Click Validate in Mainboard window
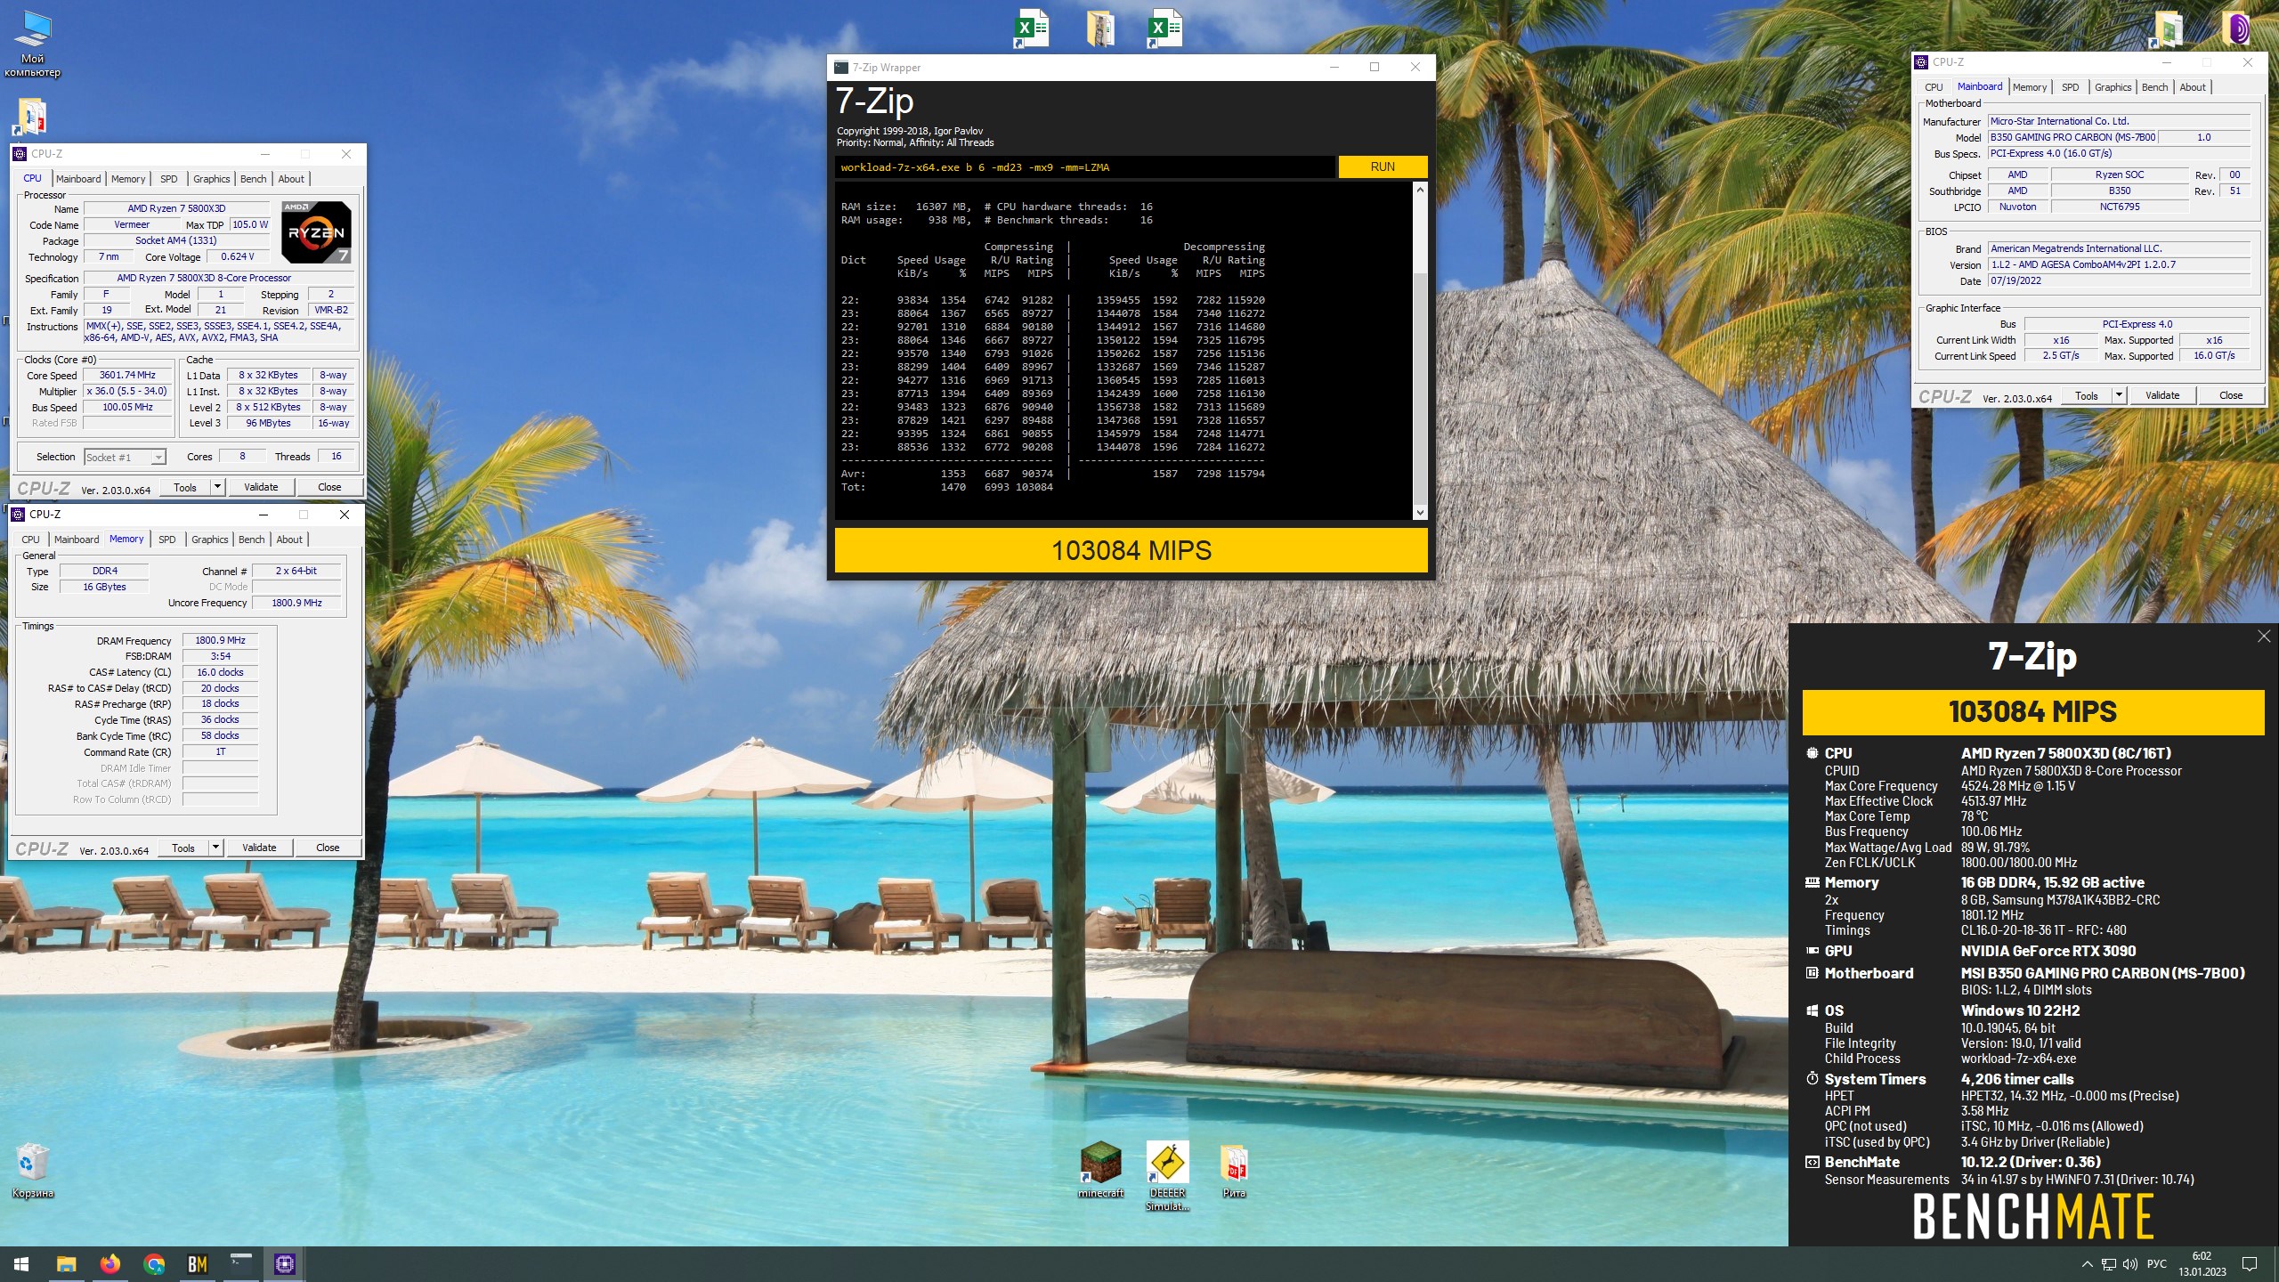The width and height of the screenshot is (2279, 1282). click(2162, 395)
